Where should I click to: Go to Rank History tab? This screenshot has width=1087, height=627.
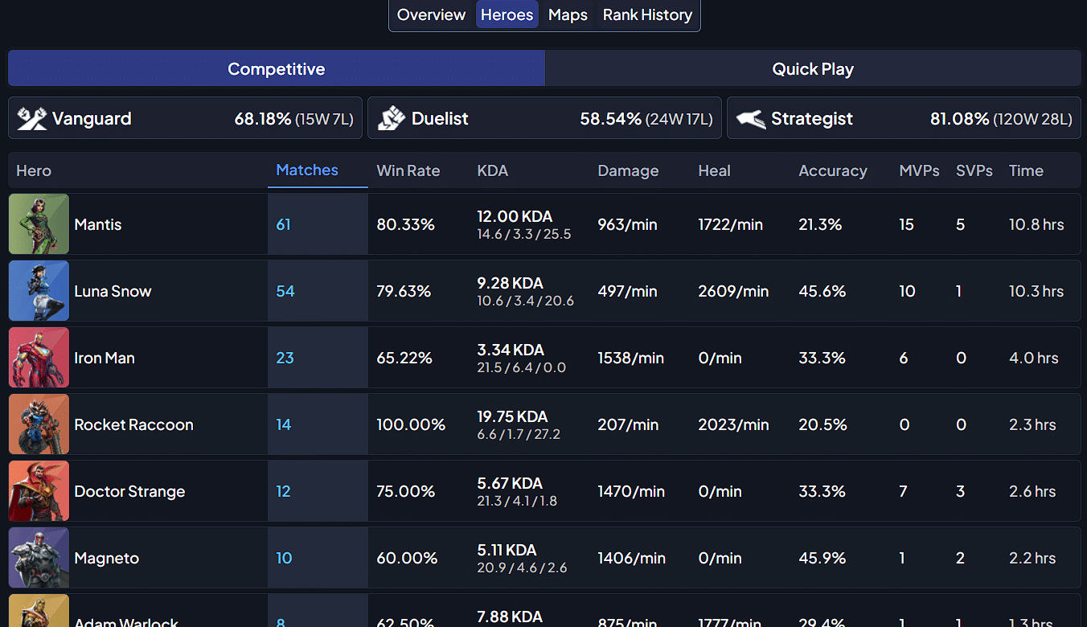(647, 14)
